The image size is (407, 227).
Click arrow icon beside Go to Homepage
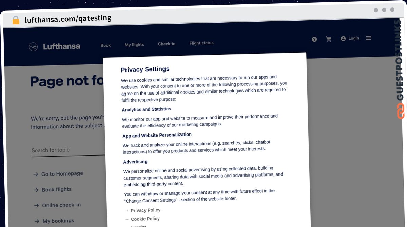click(x=36, y=174)
